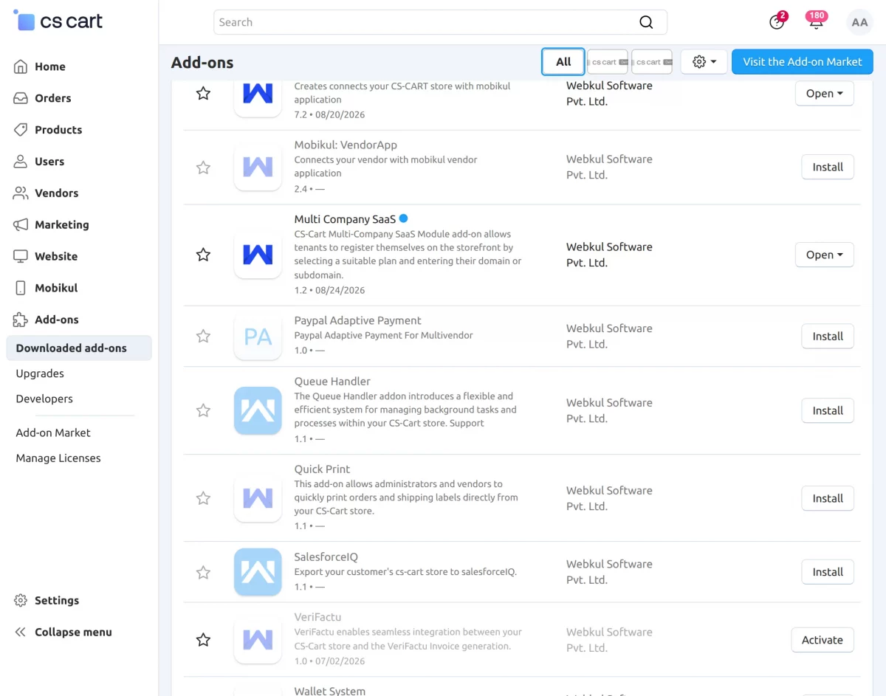Expand the Open dropdown for the 7.2 mobikul add-on

point(825,94)
